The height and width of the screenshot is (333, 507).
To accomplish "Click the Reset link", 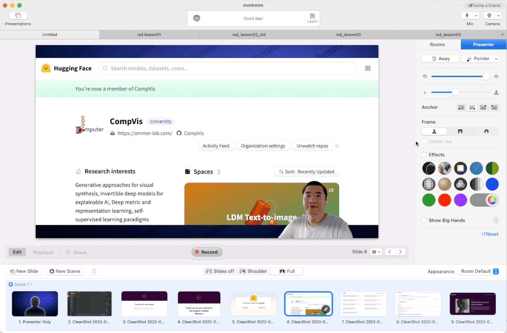I will pyautogui.click(x=490, y=234).
